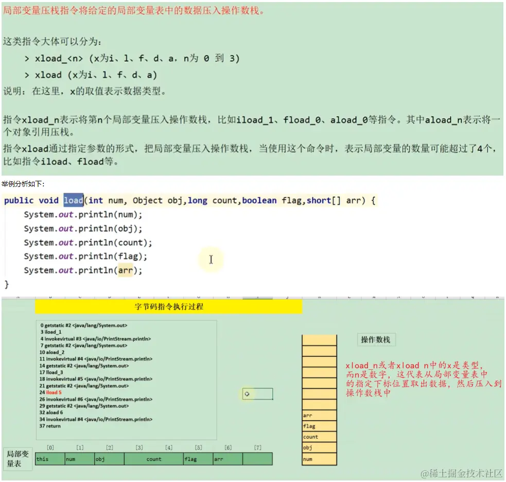Click bytecode line '29 getstatic #2'
Viewport: 506px width, 482px height.
[x=84, y=406]
